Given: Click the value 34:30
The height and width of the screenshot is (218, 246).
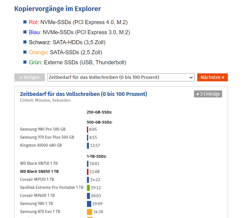Looking at the screenshot, I should (x=98, y=212).
